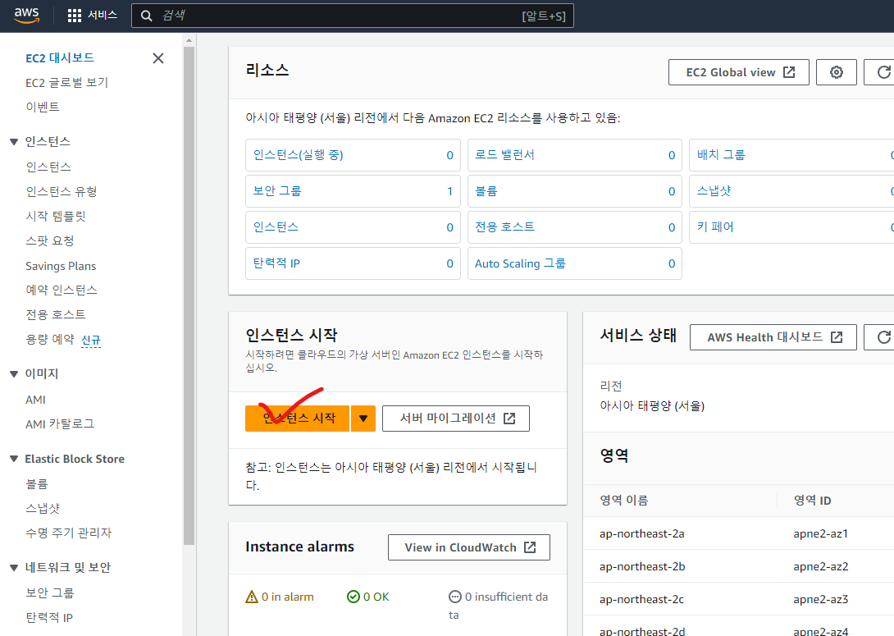The height and width of the screenshot is (636, 894).
Task: Collapse the 인스턴스 sidebar section
Action: pos(14,141)
